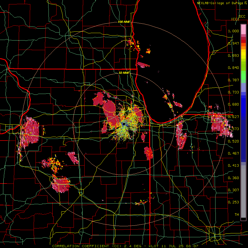Select the 1.000 value on the scale
248x248 pixels.
pos(233,31)
